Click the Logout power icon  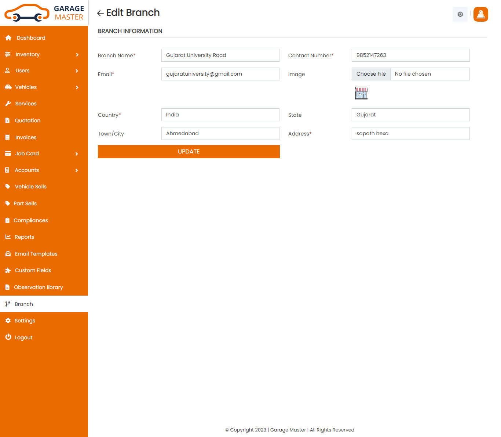pos(8,337)
